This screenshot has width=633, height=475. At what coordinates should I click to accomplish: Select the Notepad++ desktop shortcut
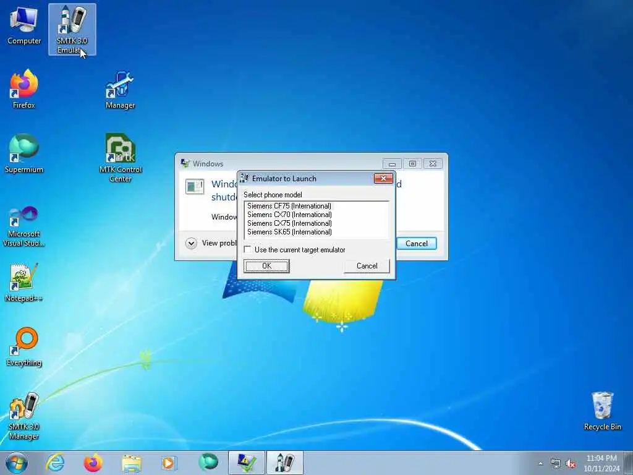24,283
